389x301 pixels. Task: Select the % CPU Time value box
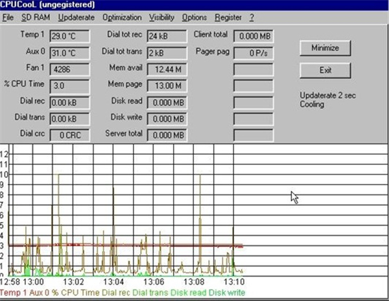[x=69, y=85]
